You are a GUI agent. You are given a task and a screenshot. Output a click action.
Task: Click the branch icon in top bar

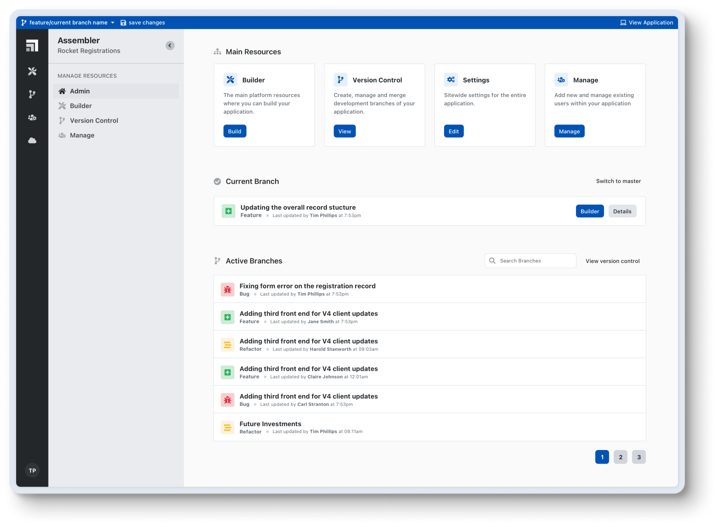click(24, 23)
